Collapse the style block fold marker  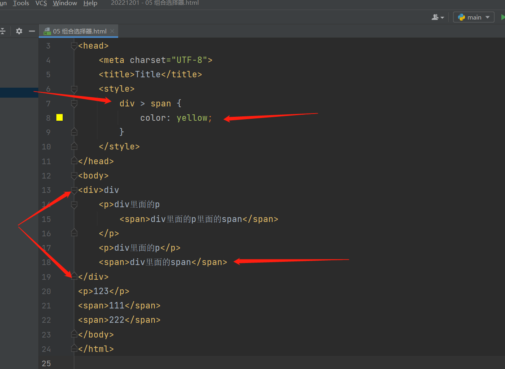click(x=74, y=89)
